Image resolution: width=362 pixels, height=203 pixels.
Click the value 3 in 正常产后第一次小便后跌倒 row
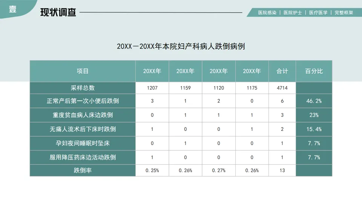click(x=152, y=101)
